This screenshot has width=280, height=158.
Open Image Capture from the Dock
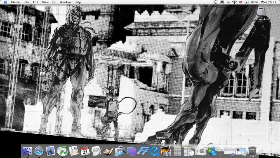pos(166,151)
